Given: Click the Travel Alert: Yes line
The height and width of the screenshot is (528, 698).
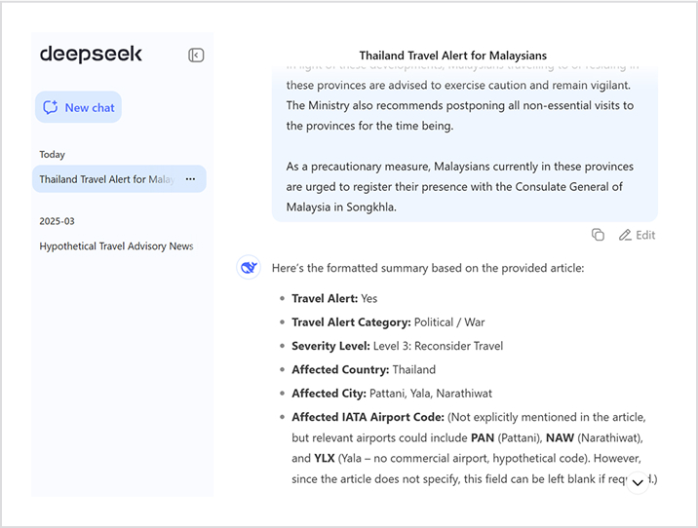Looking at the screenshot, I should click(334, 298).
